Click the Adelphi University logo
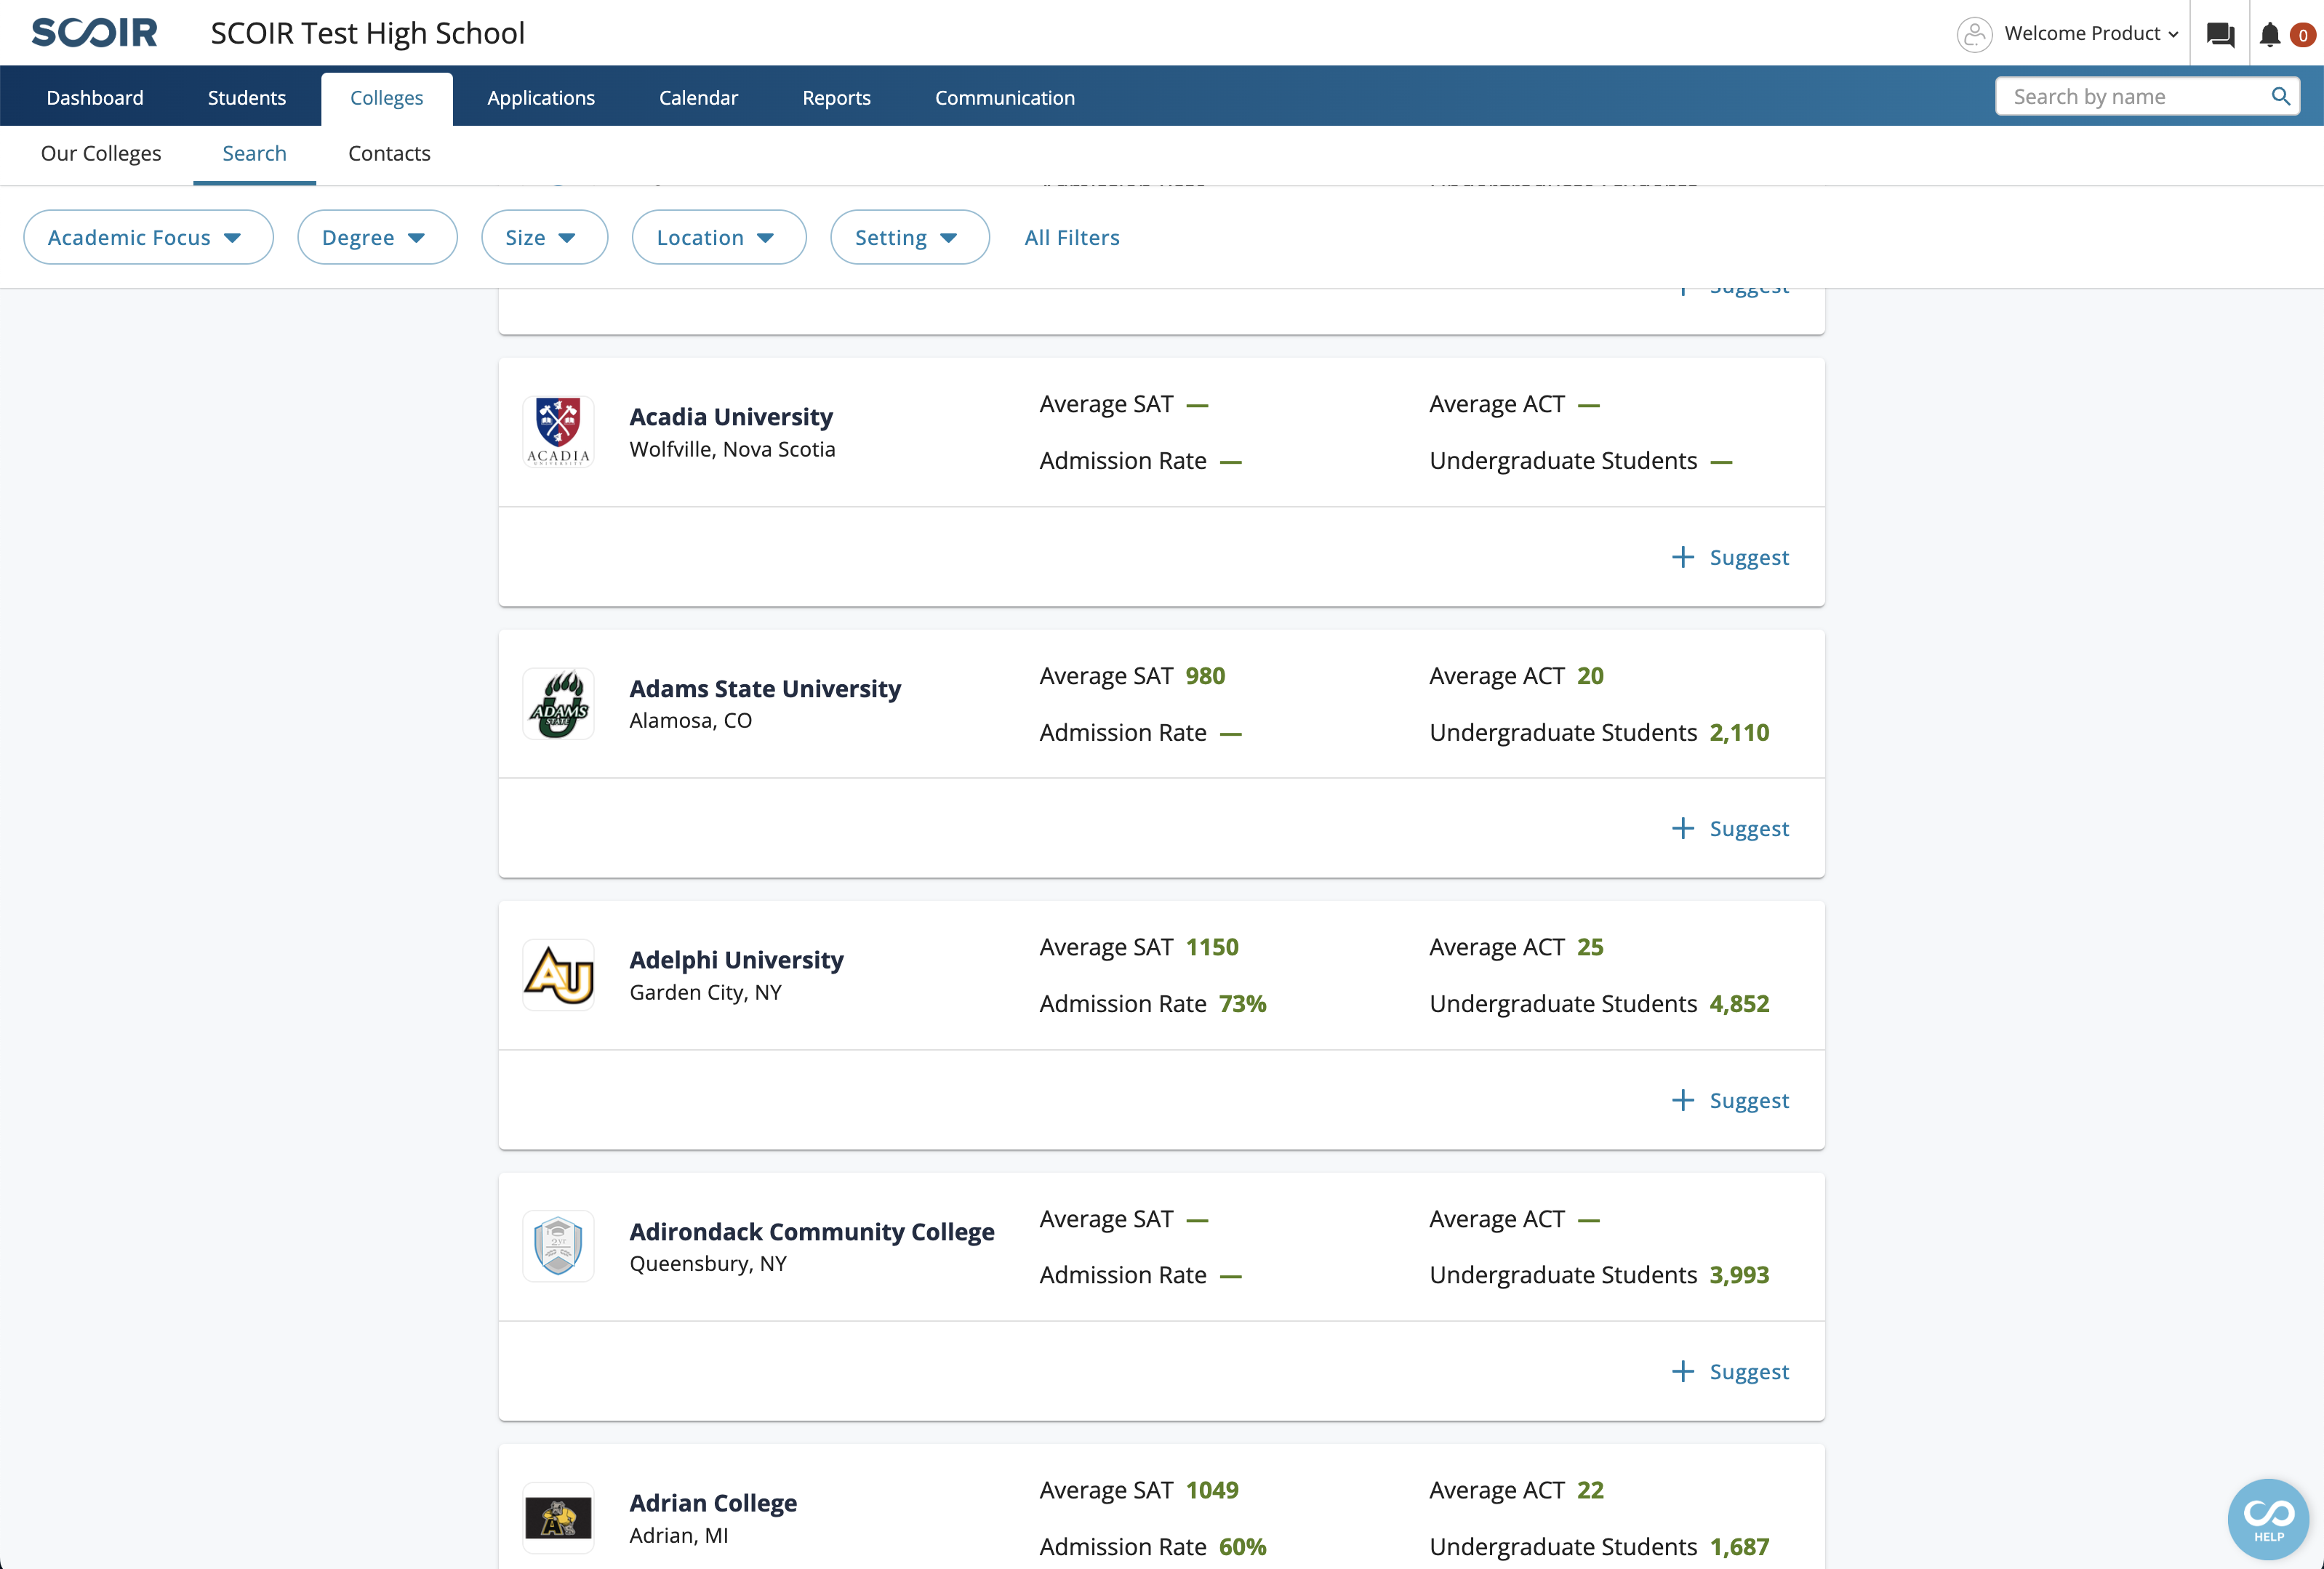This screenshot has width=2324, height=1569. tap(558, 975)
